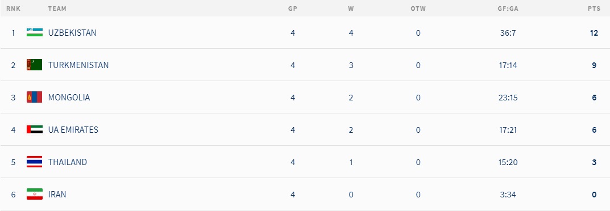
Task: Select the UA EMIRATES team name
Action: (x=73, y=129)
